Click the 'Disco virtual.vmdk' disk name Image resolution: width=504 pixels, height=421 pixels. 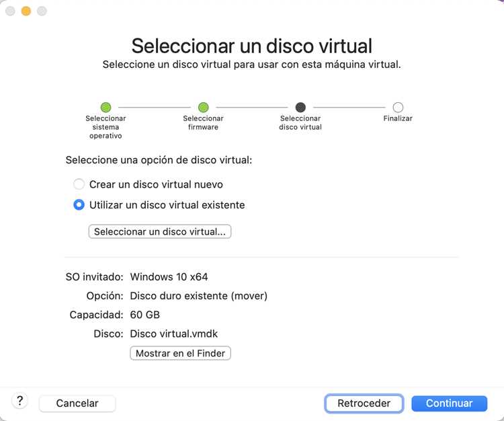pos(174,334)
